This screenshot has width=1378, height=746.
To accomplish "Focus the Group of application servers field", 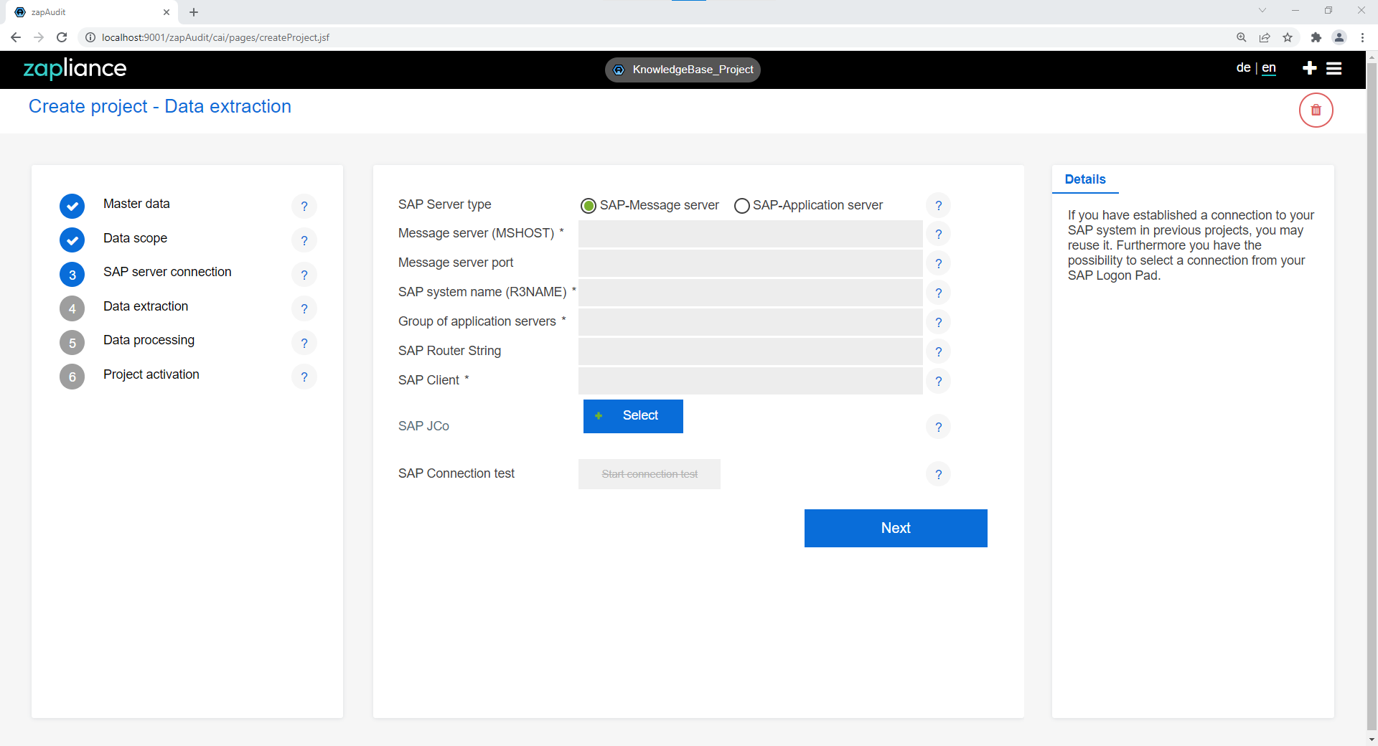I will tap(750, 322).
